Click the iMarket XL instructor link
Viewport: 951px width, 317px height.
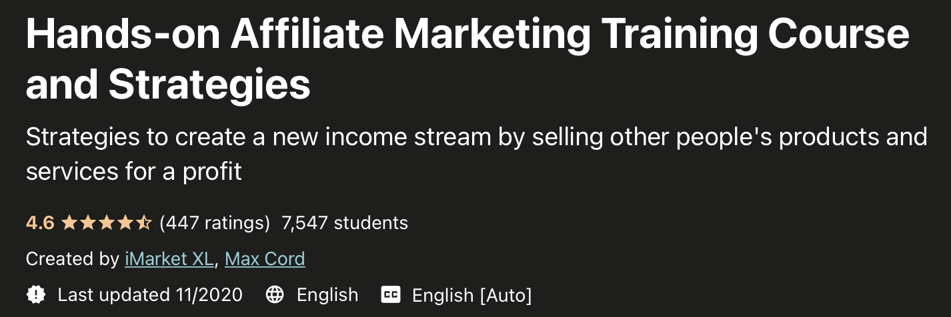click(169, 258)
